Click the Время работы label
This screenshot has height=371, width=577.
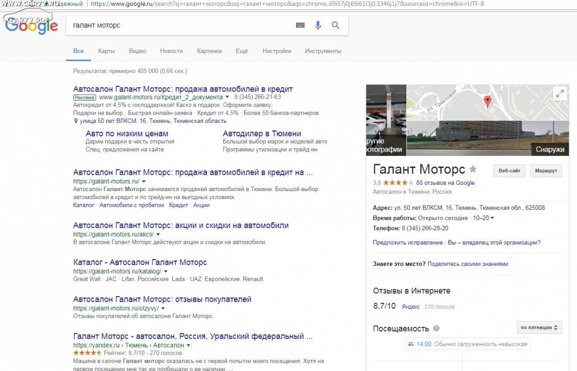point(395,218)
